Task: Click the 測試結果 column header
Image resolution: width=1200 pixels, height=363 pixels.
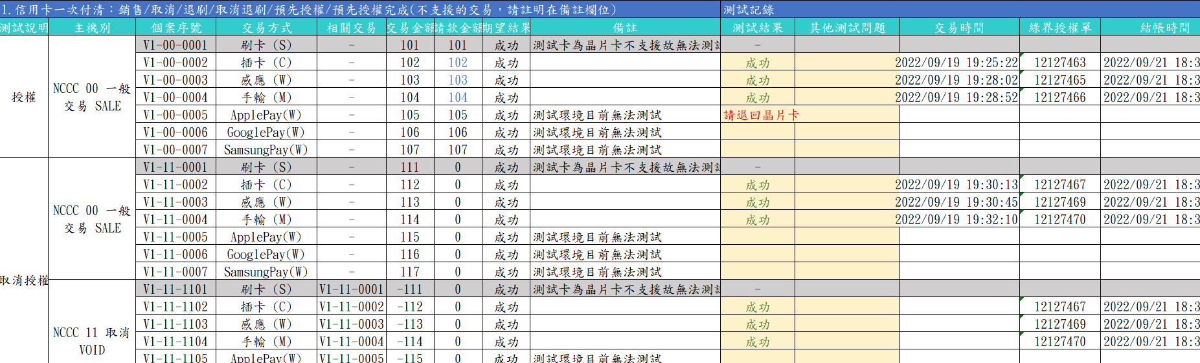Action: coord(758,27)
